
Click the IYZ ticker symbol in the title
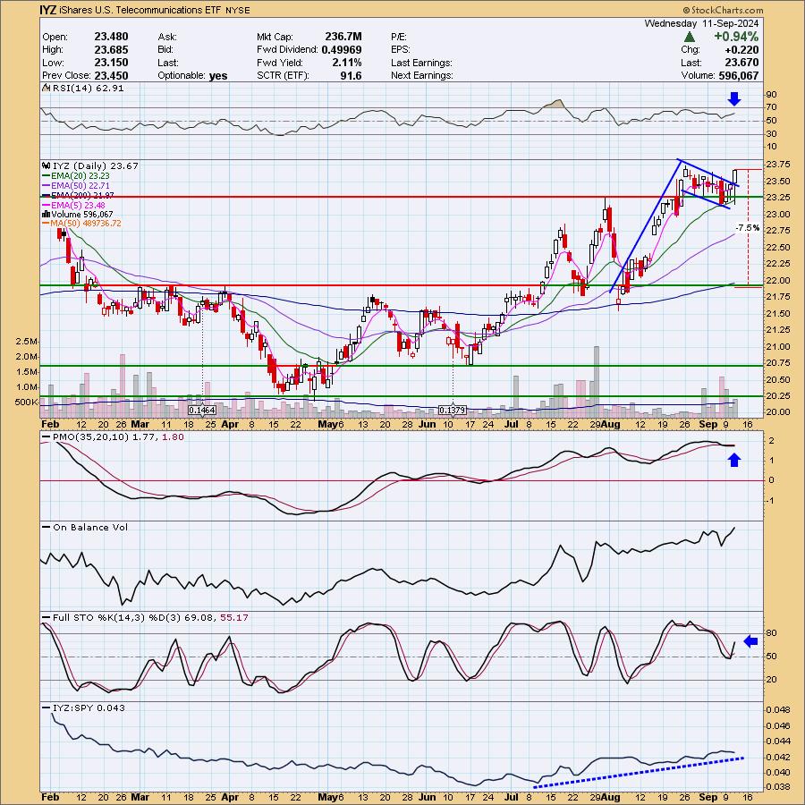[x=48, y=10]
